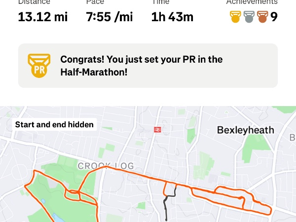Select the 13.12 mi distance value
The image size is (296, 222).
(x=42, y=17)
